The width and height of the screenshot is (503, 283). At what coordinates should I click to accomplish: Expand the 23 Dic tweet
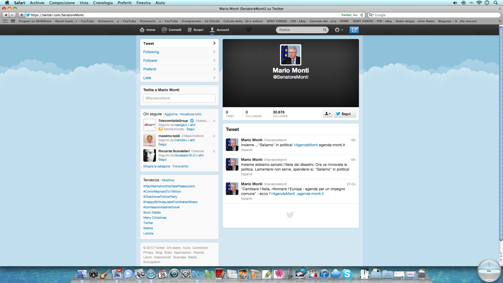(x=247, y=199)
